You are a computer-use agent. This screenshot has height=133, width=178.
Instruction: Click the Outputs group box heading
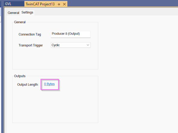(20, 76)
